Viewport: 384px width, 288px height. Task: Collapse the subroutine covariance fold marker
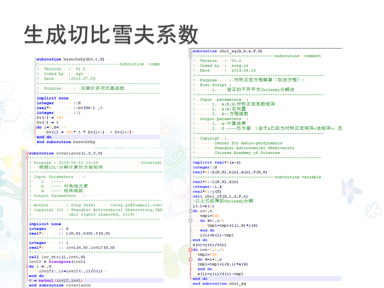27,153
